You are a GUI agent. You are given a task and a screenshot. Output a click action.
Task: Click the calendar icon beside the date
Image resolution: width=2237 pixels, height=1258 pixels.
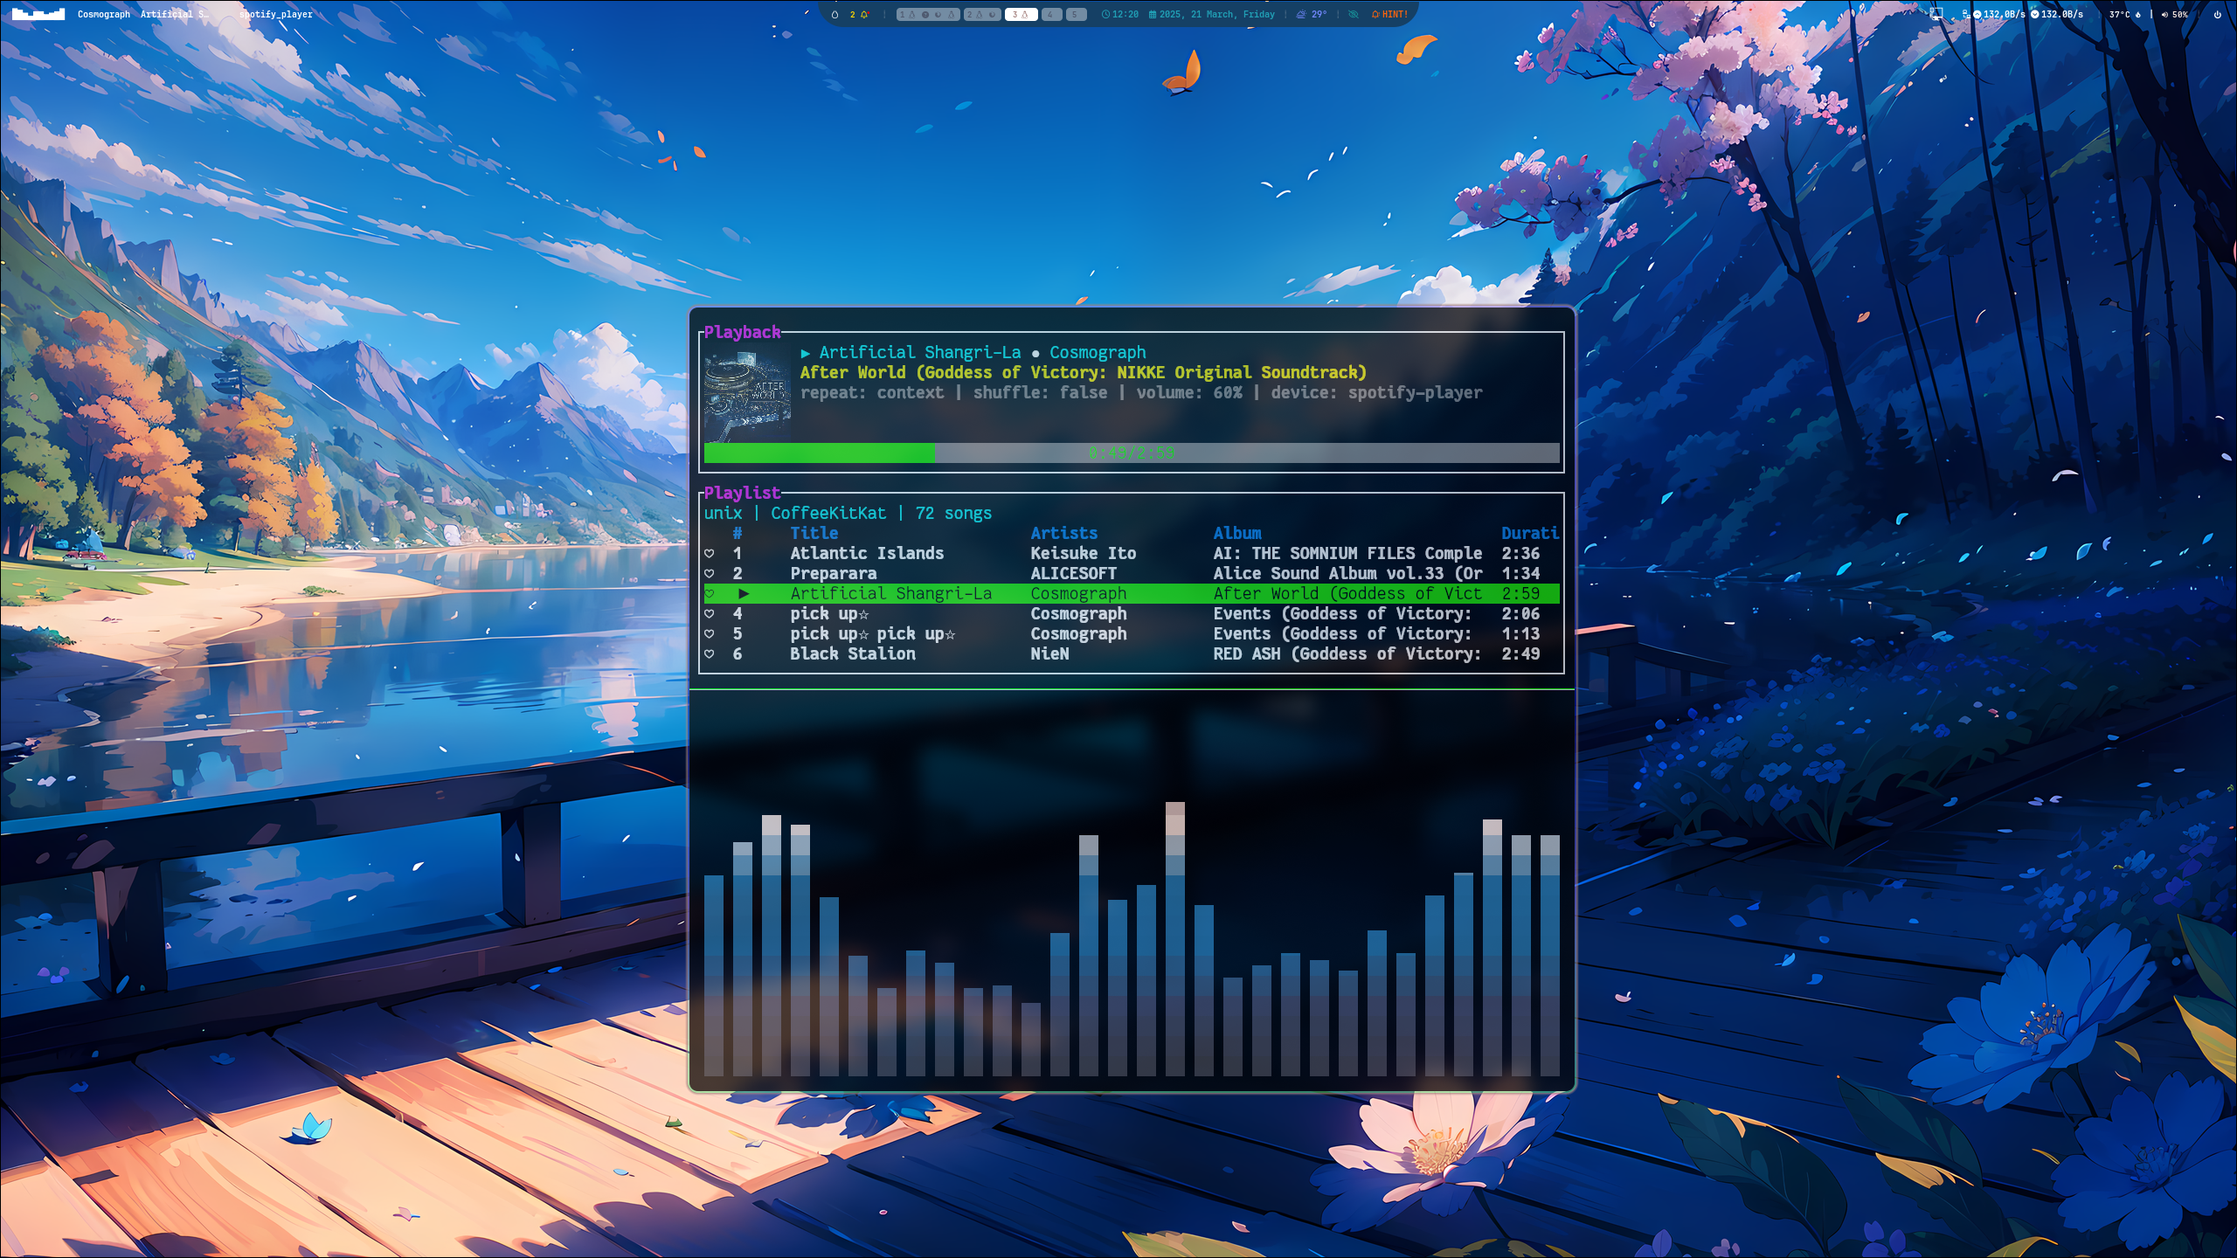point(1153,15)
